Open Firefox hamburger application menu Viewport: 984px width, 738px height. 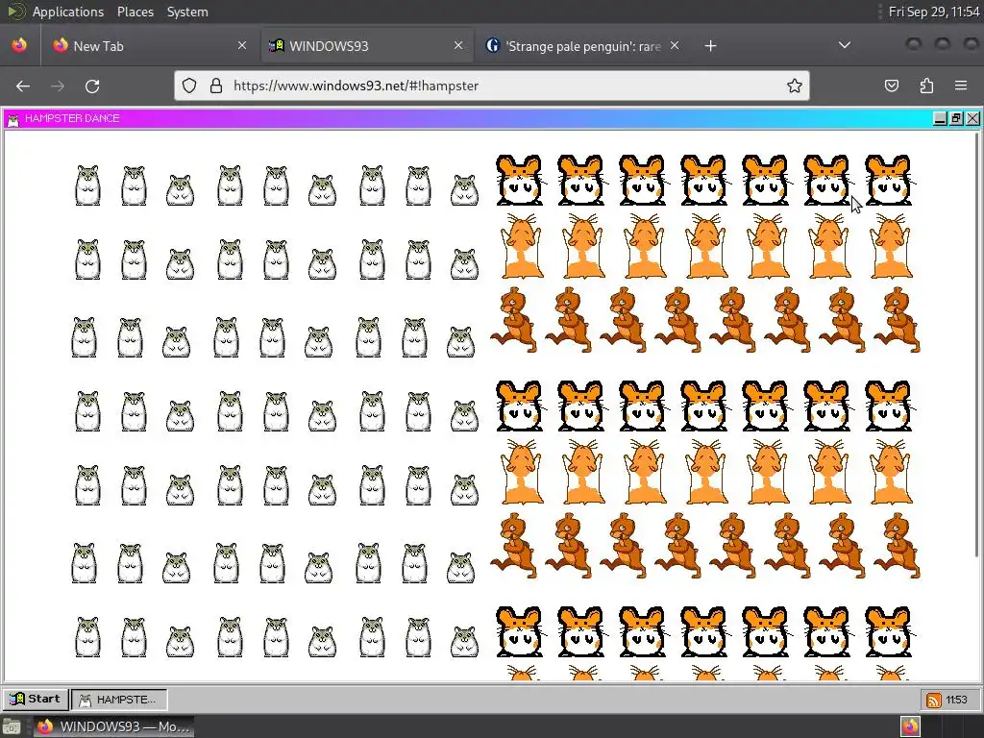coord(961,86)
